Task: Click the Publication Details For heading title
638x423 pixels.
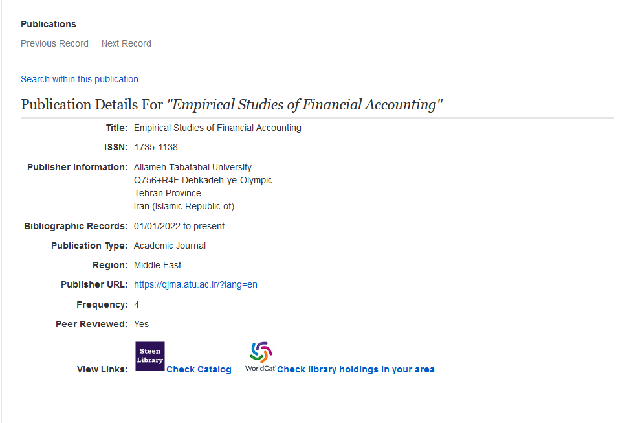Action: pyautogui.click(x=232, y=104)
